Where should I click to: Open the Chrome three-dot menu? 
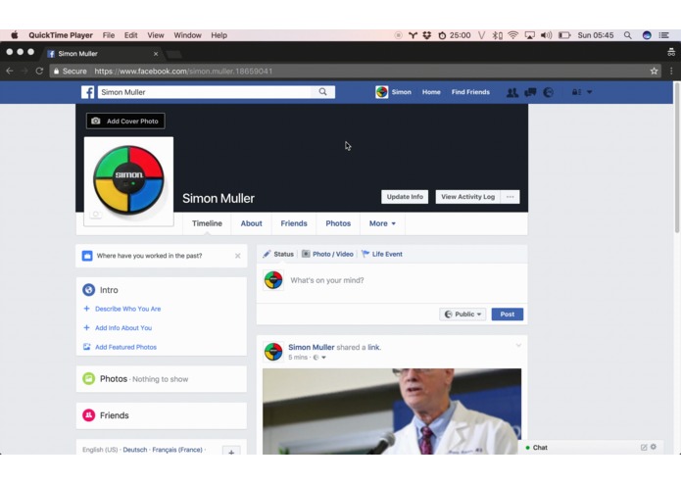click(671, 71)
